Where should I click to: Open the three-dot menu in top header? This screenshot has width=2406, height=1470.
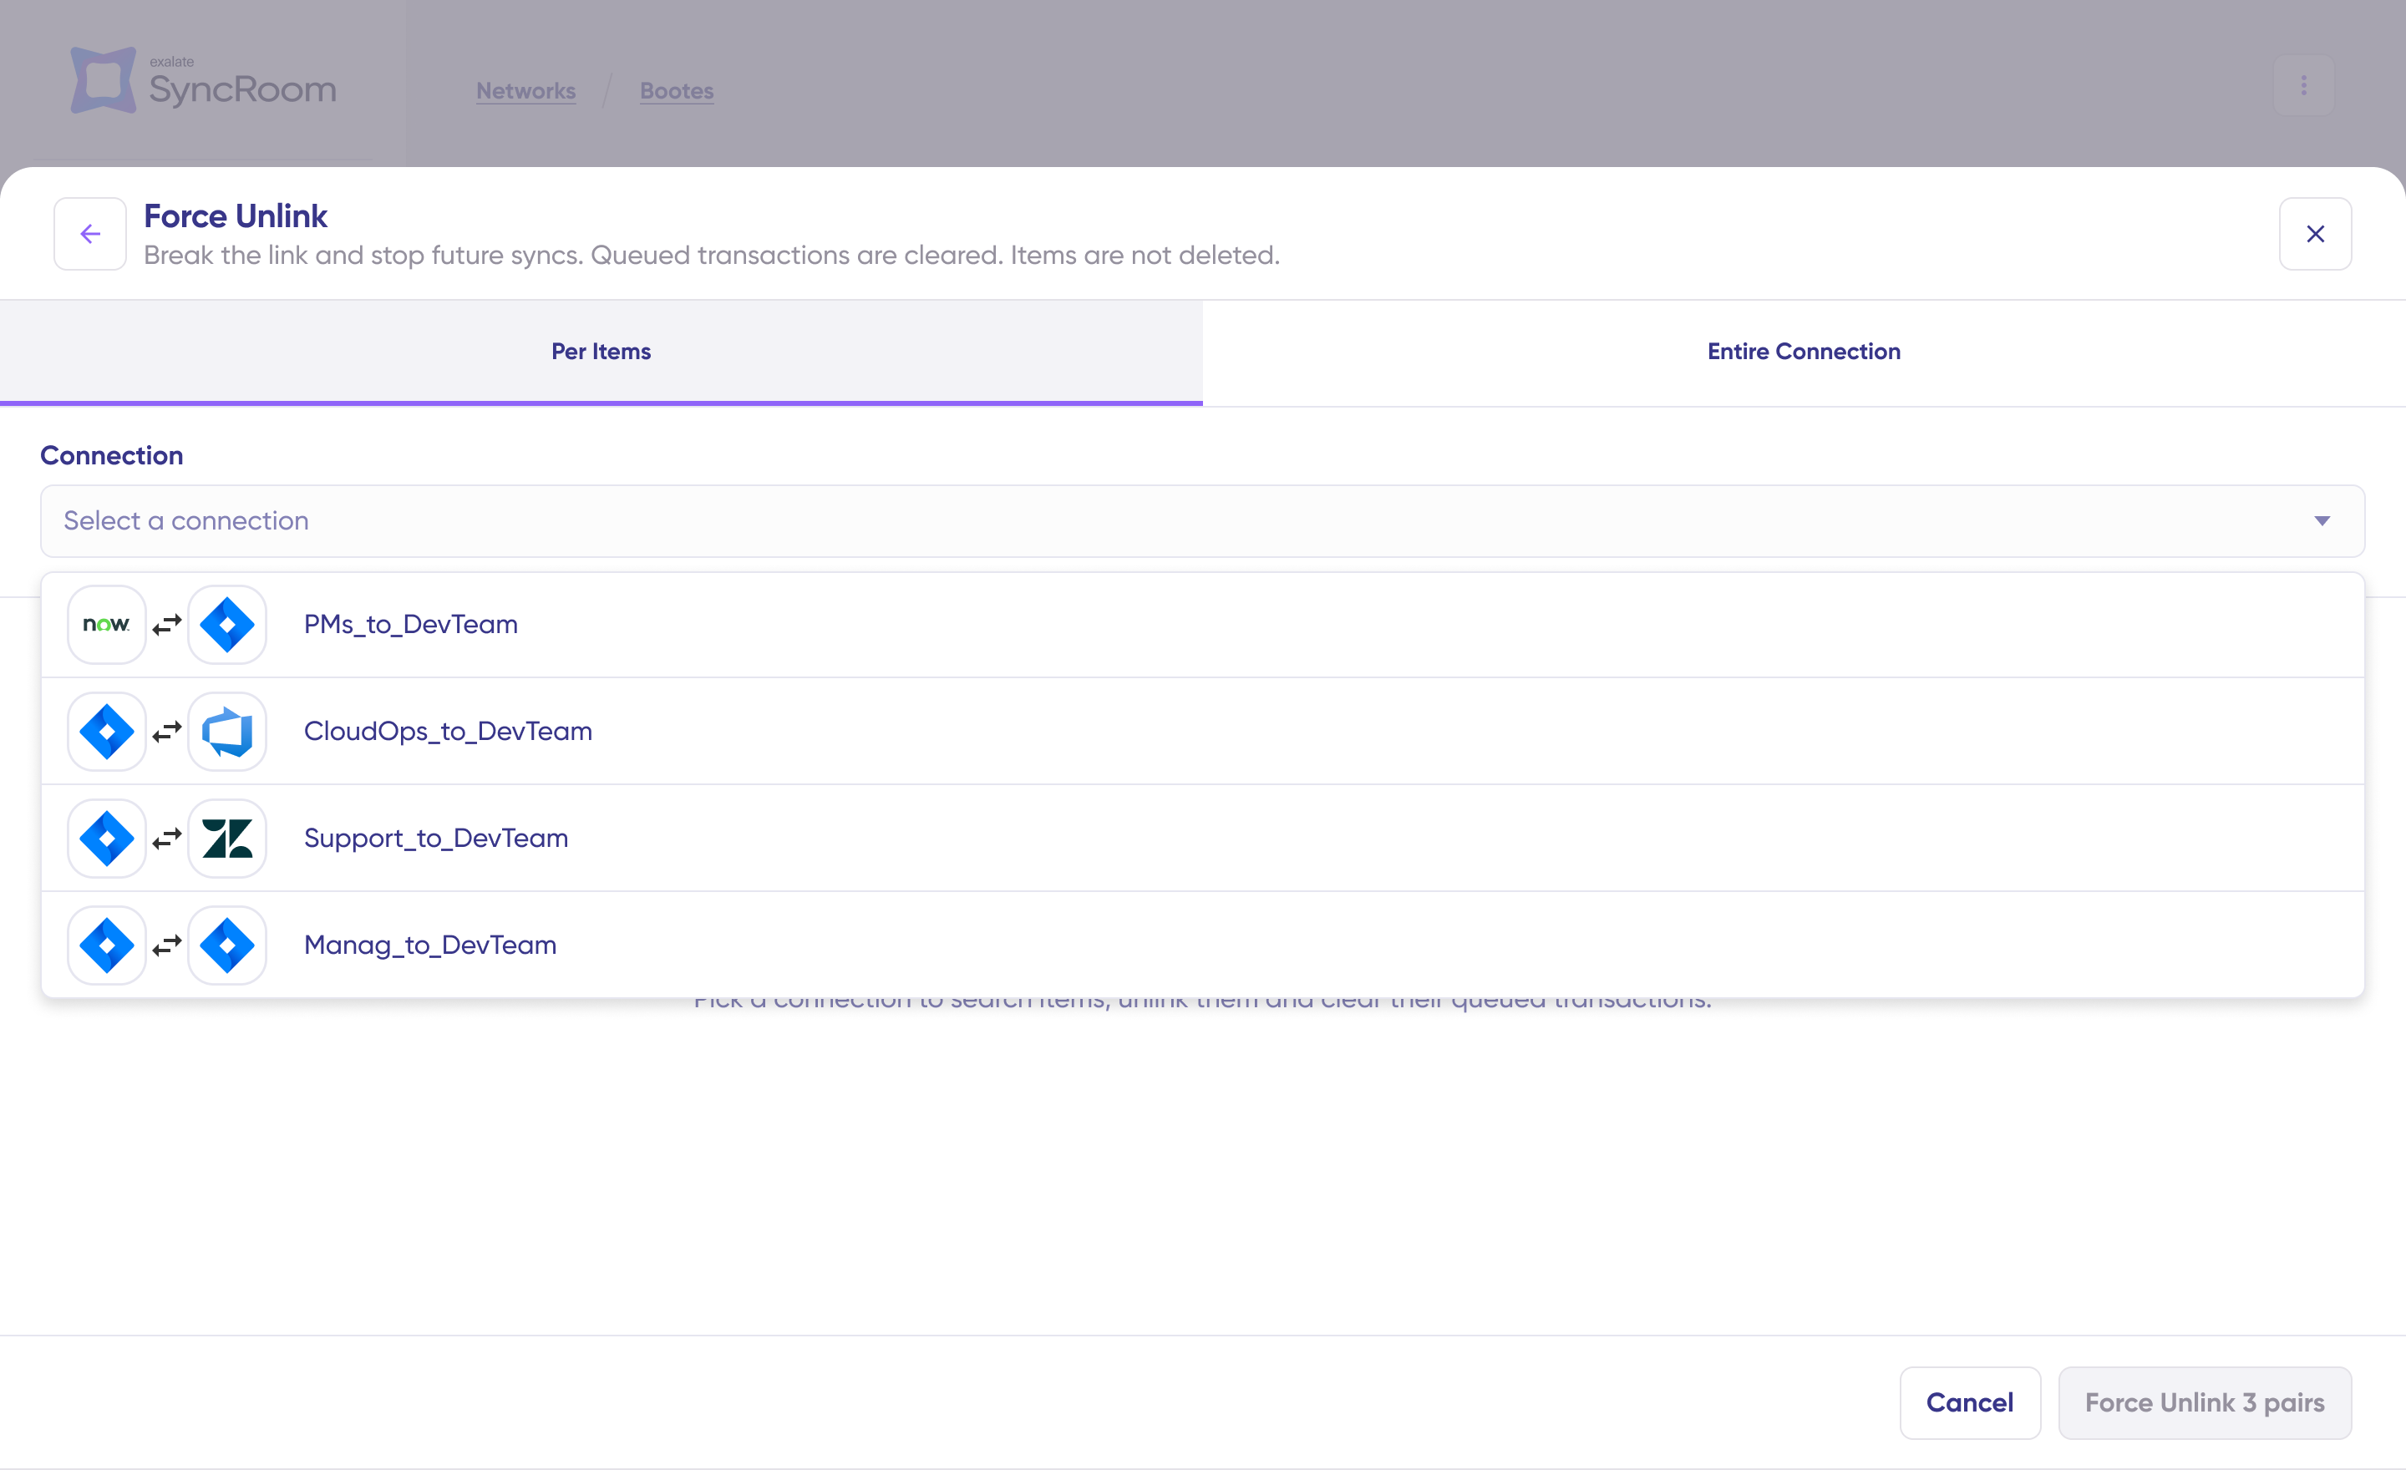point(2303,86)
